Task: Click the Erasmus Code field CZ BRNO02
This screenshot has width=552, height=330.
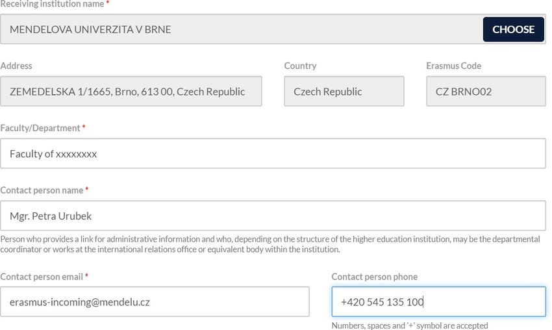Action: point(486,91)
